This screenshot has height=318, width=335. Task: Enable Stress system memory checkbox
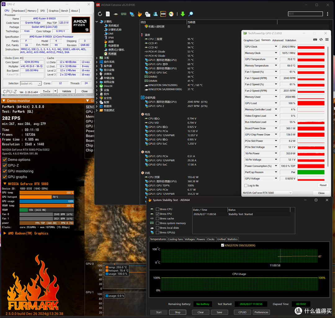[x=158, y=223]
